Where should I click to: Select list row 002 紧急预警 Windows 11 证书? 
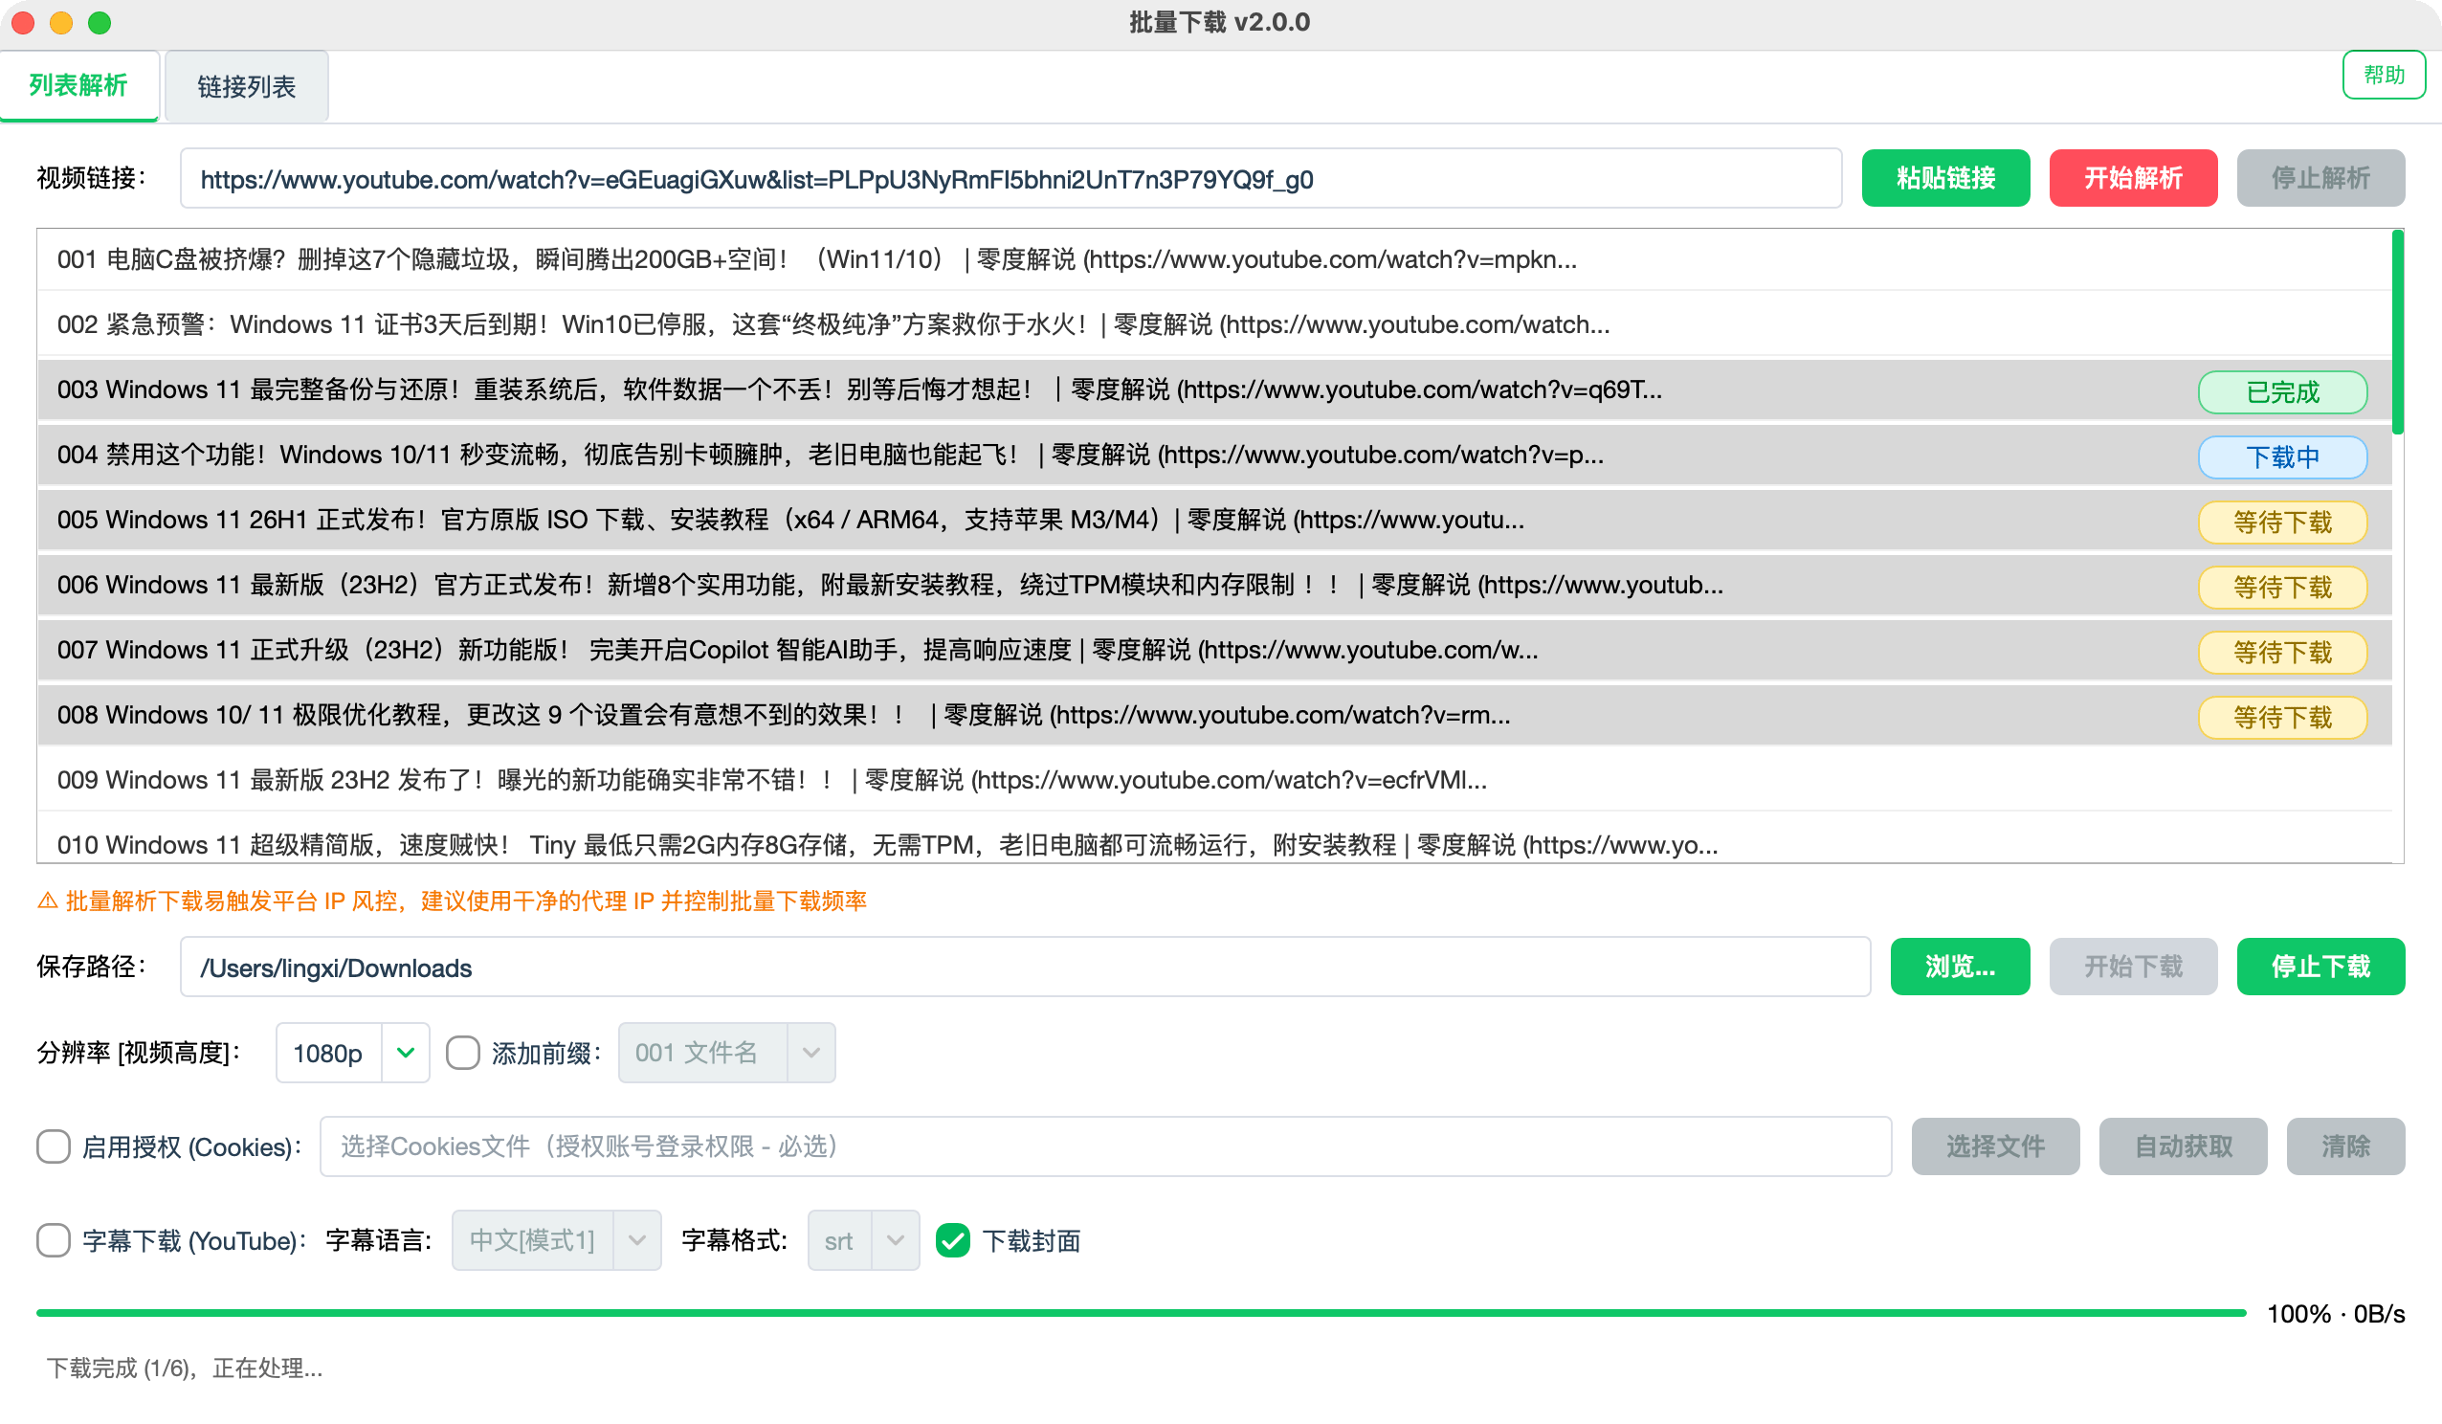(1213, 324)
